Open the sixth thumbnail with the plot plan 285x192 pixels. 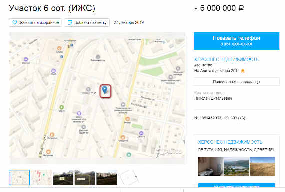(x=129, y=177)
